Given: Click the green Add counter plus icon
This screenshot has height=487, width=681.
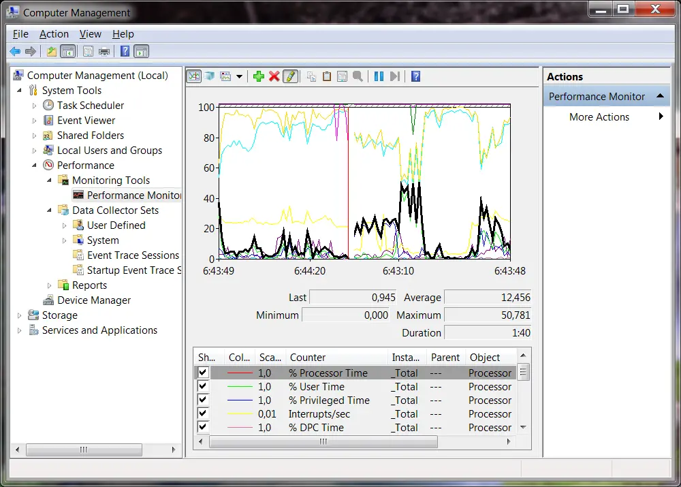Looking at the screenshot, I should click(258, 76).
